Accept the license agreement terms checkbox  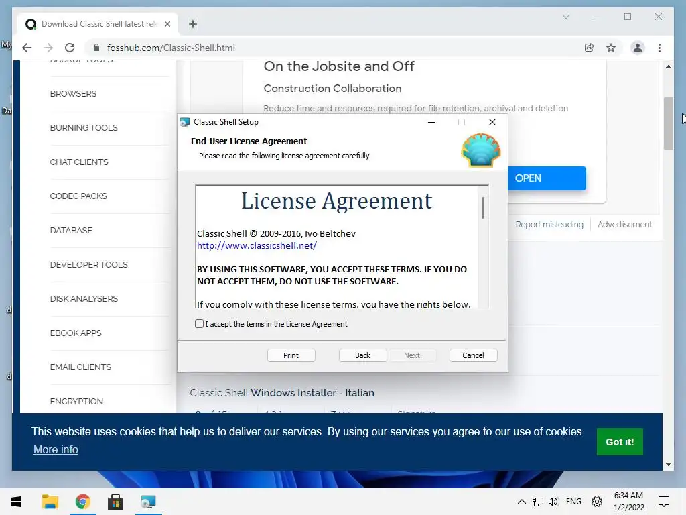[199, 324]
